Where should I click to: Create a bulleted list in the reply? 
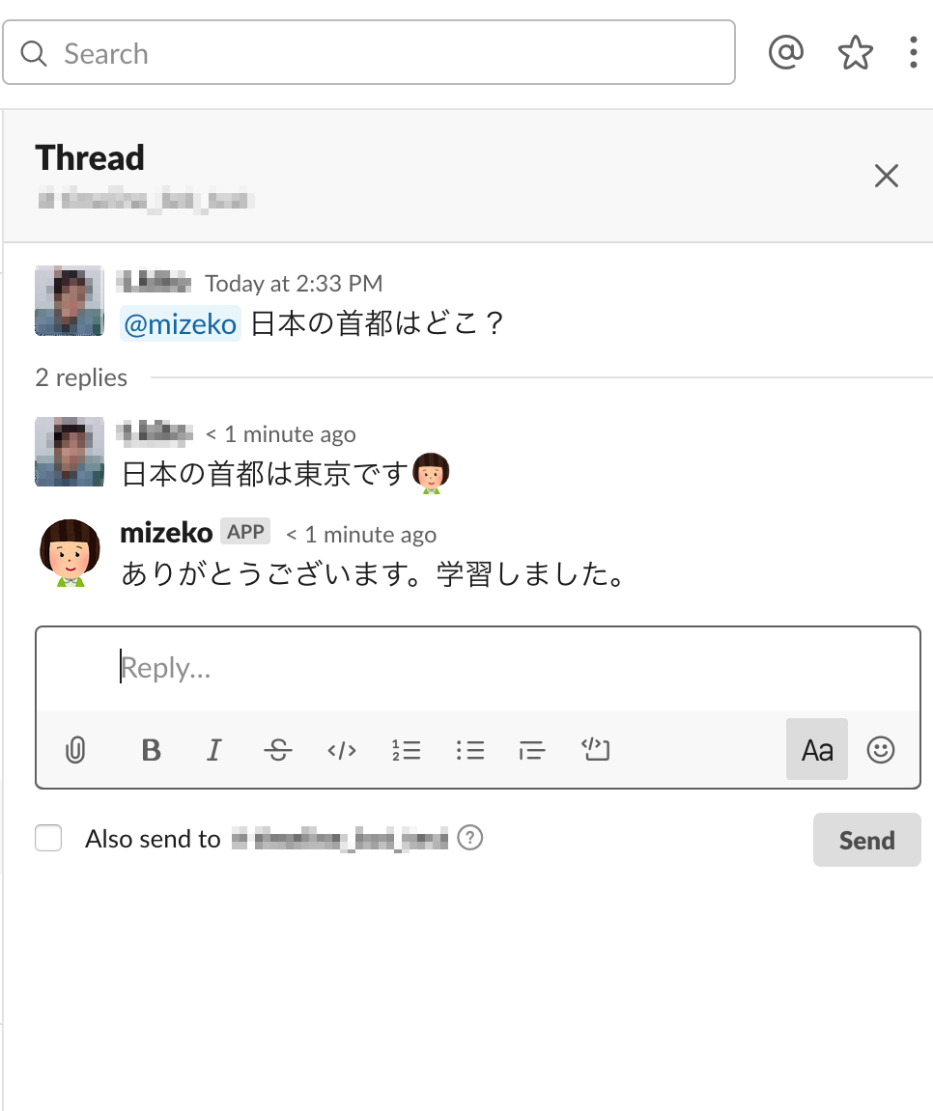click(470, 750)
